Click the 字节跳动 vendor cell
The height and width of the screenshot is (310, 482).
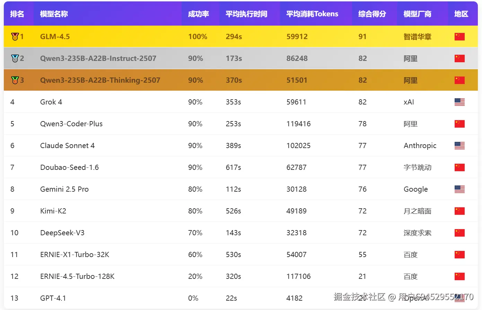pyautogui.click(x=418, y=167)
